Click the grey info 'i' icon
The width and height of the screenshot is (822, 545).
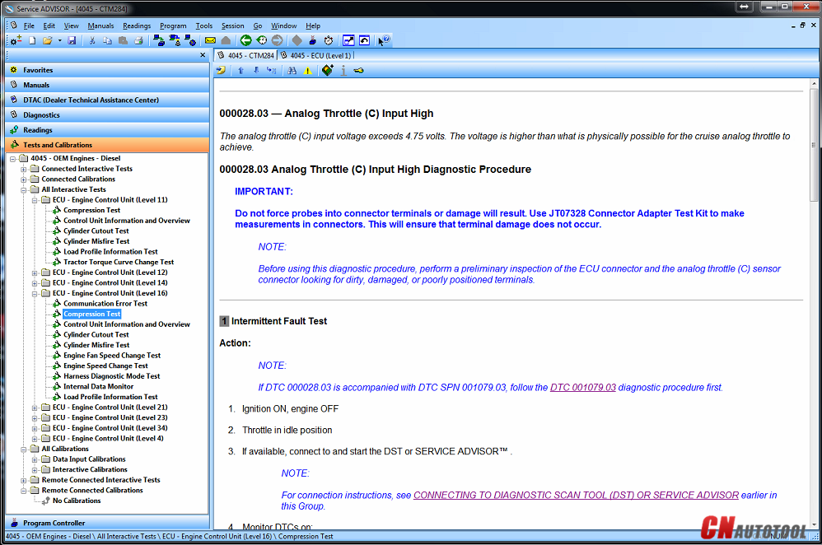click(343, 71)
